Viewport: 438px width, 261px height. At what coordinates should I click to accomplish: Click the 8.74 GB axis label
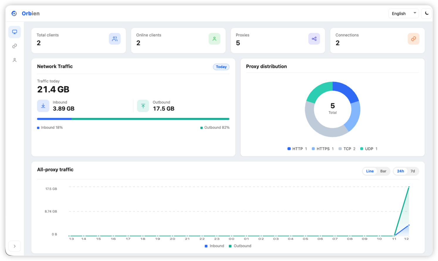(x=51, y=211)
